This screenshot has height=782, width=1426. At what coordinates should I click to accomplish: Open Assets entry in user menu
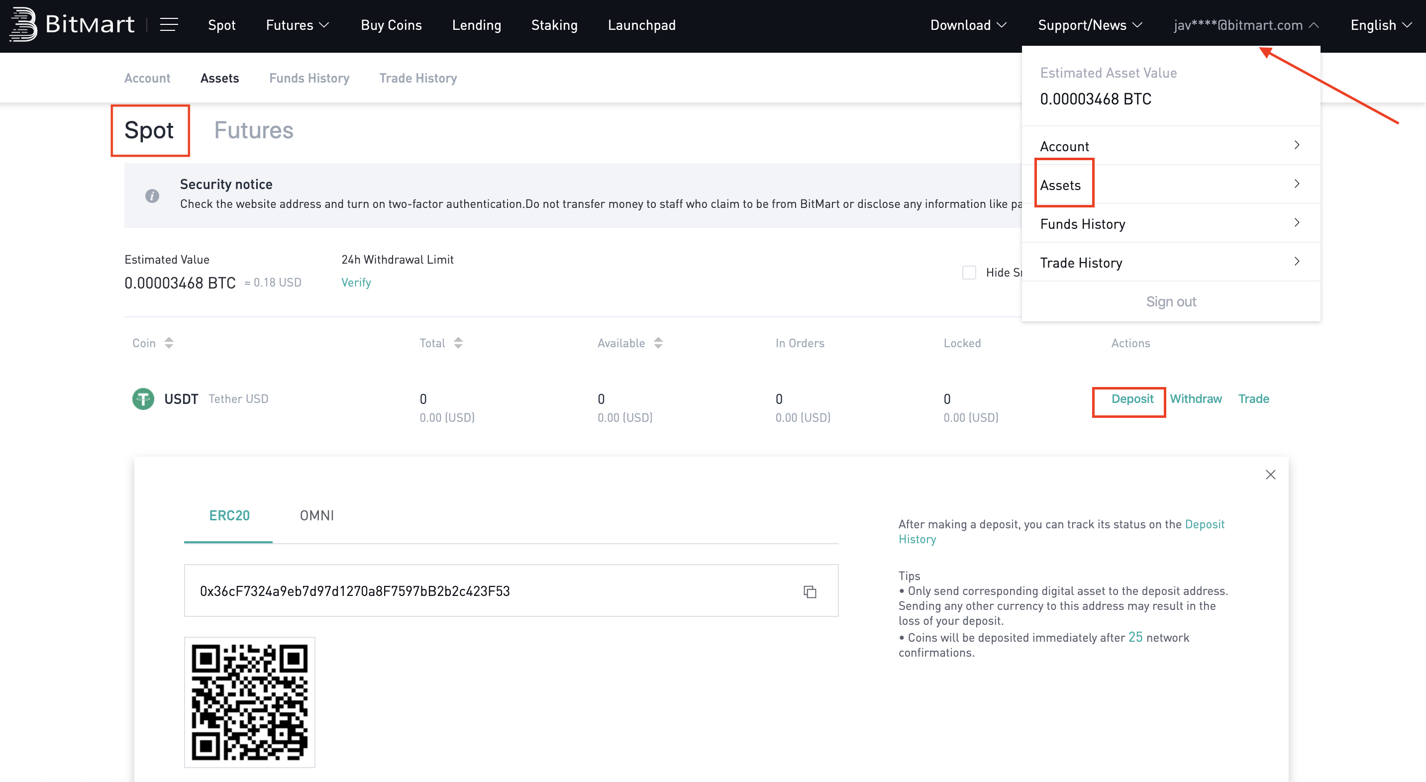point(1171,184)
